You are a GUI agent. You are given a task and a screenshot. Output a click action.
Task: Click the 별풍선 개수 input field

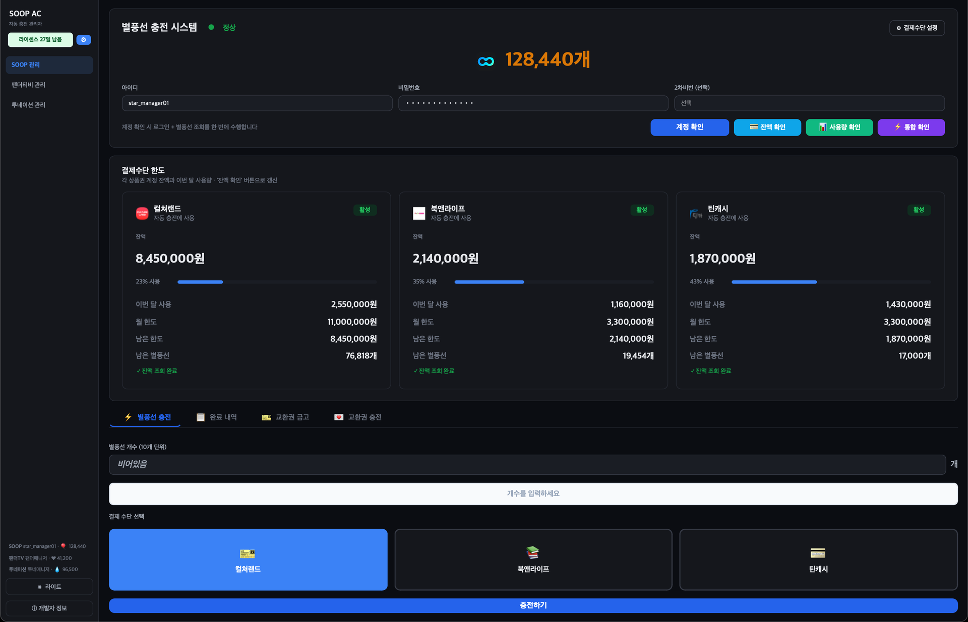[x=527, y=464]
